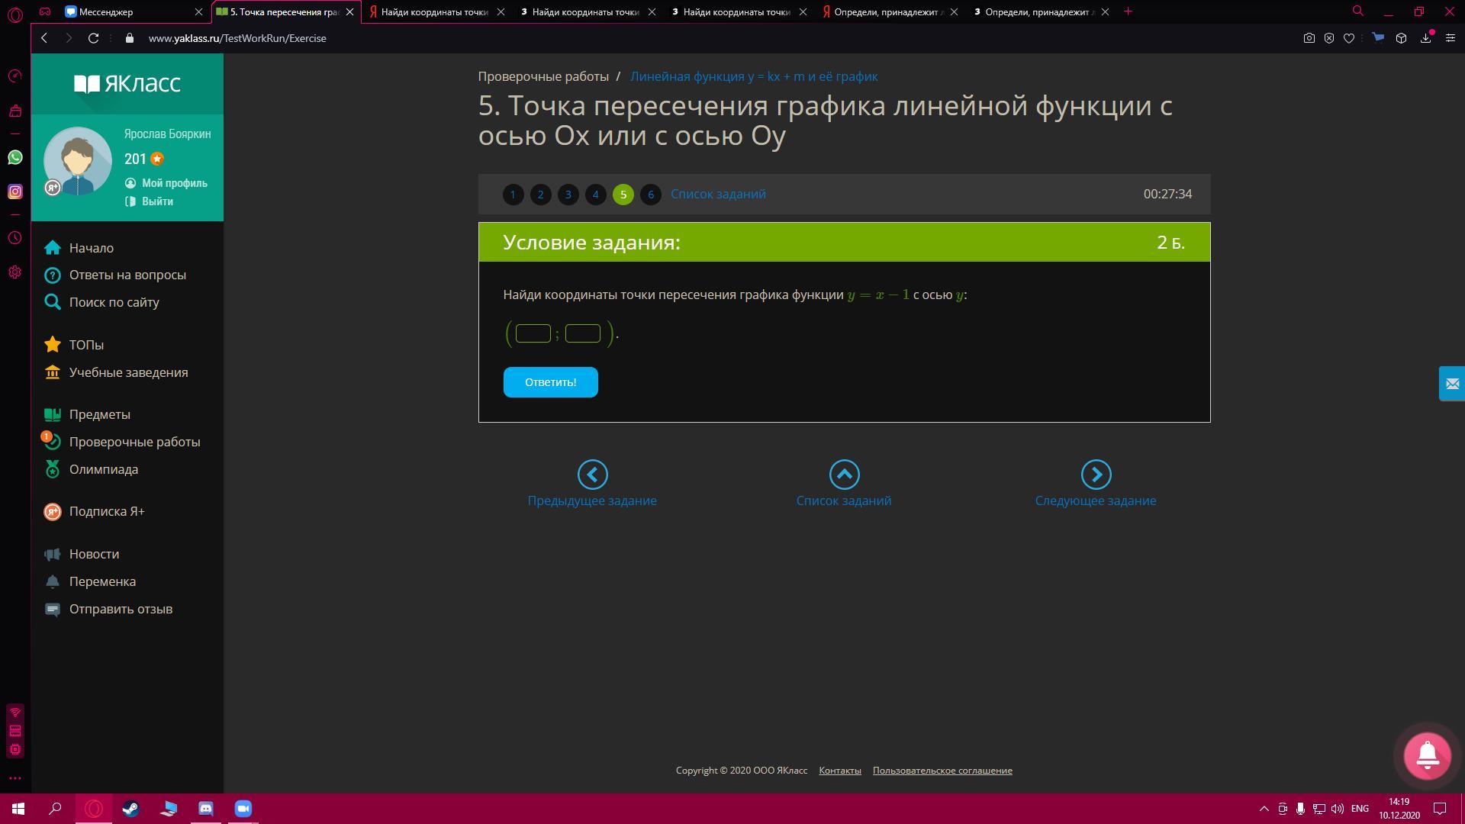Image resolution: width=1465 pixels, height=824 pixels.
Task: Open the up-arrow task list icon
Action: tap(844, 475)
